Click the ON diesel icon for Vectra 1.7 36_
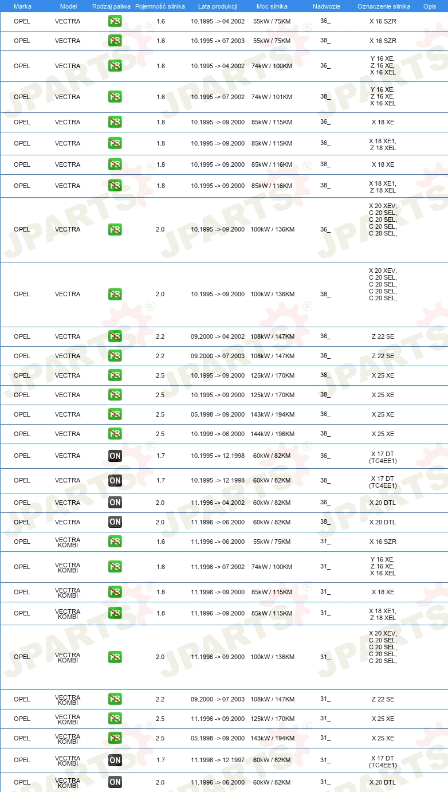This screenshot has height=792, width=448. (115, 456)
